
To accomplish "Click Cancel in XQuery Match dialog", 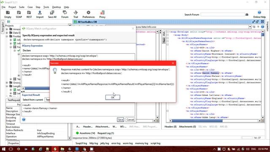I will [x=130, y=119].
